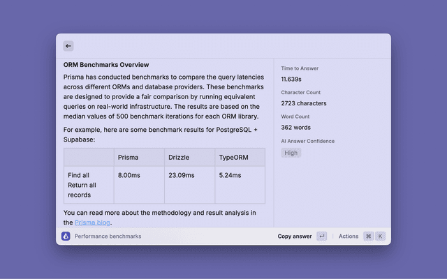Select the Drizzle column header in table
The width and height of the screenshot is (447, 279).
pos(179,158)
